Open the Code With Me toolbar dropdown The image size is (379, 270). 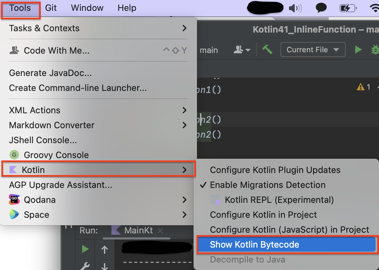pos(242,50)
